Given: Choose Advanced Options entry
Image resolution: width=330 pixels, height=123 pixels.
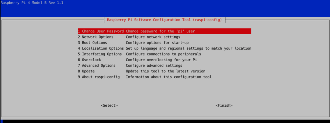Looking at the screenshot, I should (164, 65).
